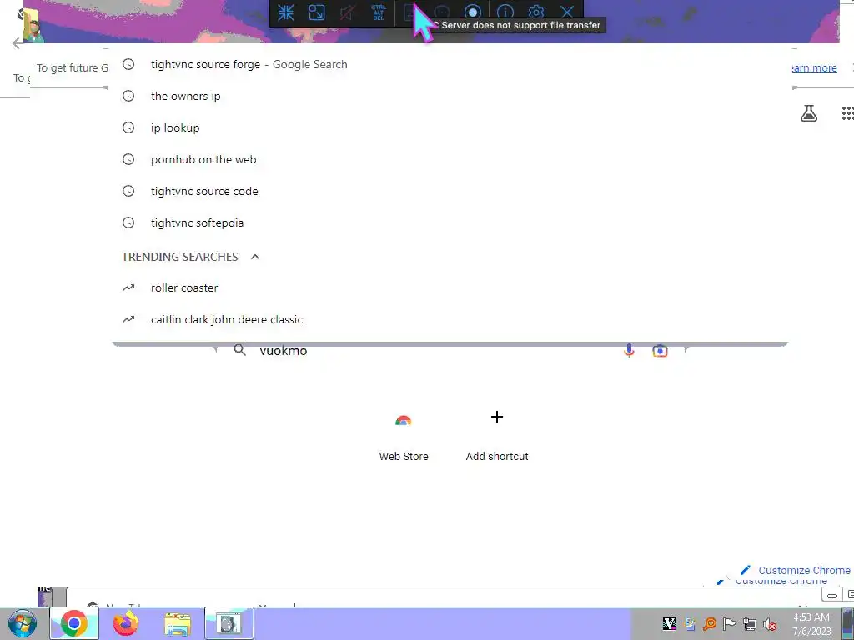The width and height of the screenshot is (854, 640).
Task: Select trending 'caitlin clark john deere classic'
Action: [x=450, y=319]
